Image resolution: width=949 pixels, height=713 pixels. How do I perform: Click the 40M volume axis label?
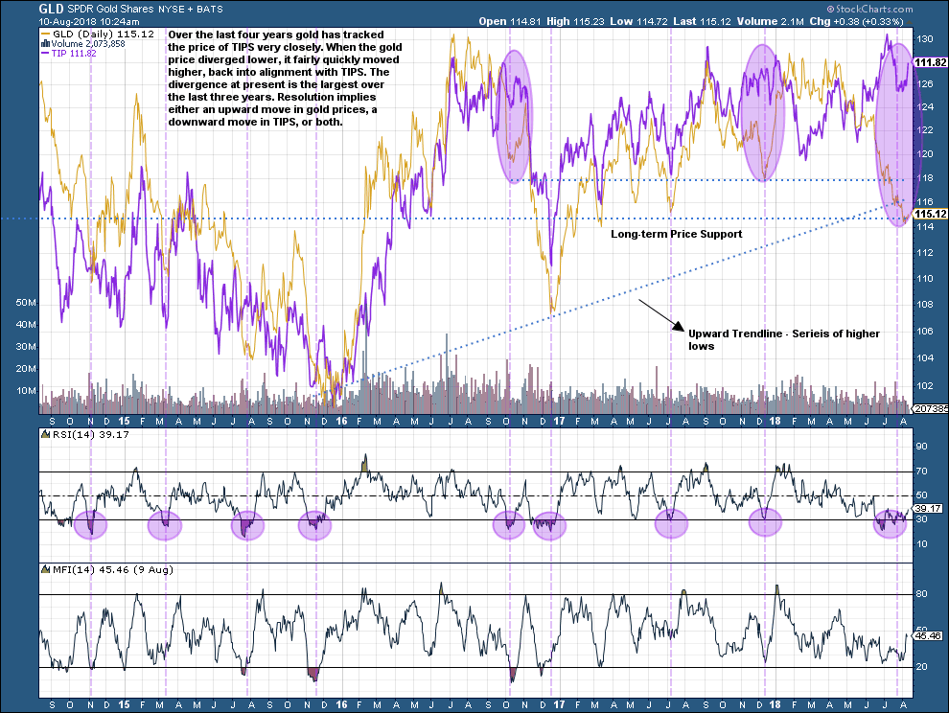26,325
